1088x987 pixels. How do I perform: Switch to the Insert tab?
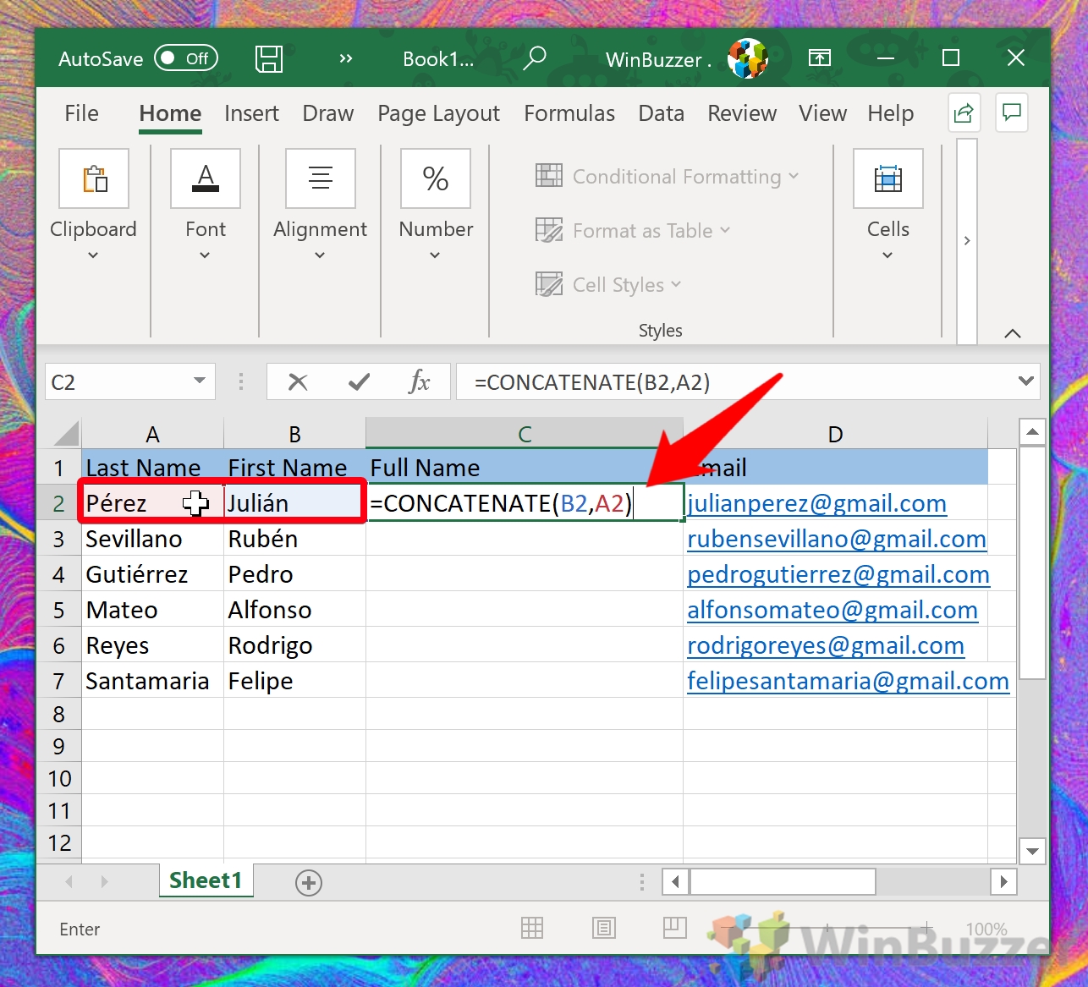(x=251, y=113)
